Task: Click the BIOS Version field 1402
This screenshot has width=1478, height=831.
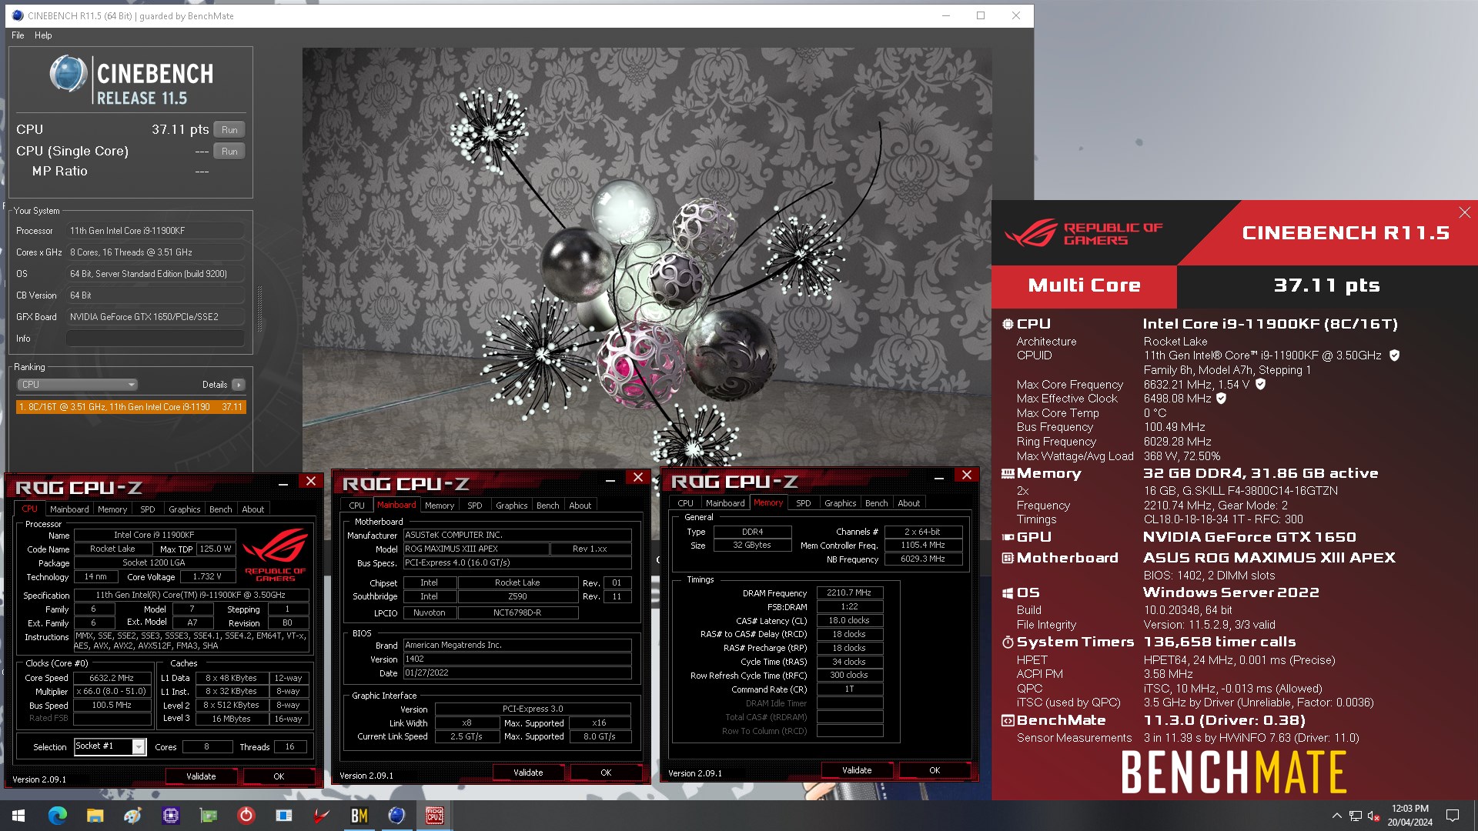Action: 517,659
